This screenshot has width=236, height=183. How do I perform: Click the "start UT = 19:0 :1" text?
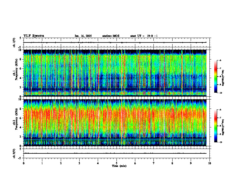pyautogui.click(x=144, y=36)
